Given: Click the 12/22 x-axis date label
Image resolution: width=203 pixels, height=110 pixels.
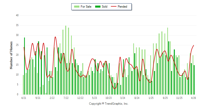Looking at the screenshot, I should (x=80, y=98).
